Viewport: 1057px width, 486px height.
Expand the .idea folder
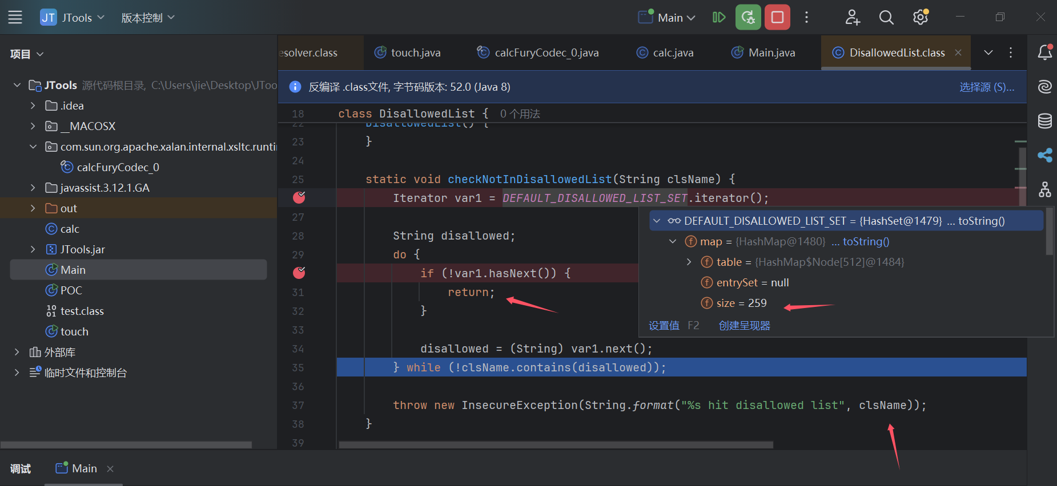click(x=33, y=106)
